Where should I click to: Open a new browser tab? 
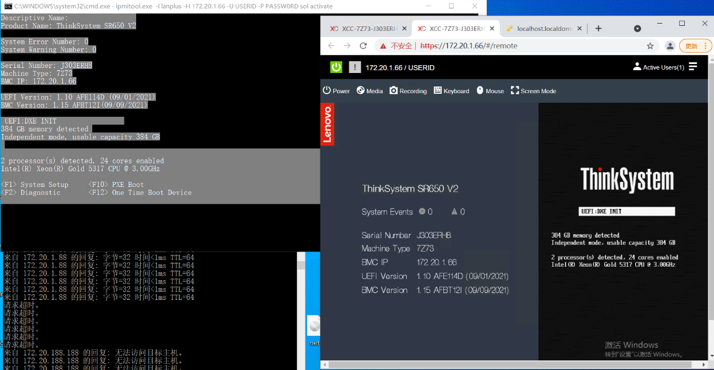pyautogui.click(x=598, y=29)
